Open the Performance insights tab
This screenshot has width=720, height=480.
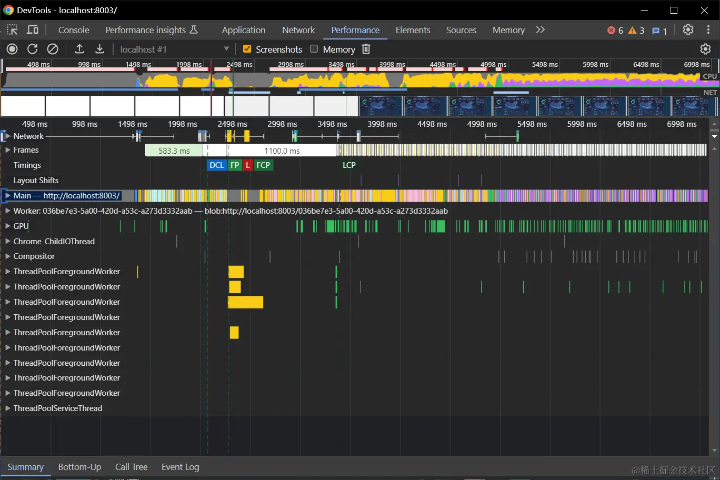coord(152,30)
